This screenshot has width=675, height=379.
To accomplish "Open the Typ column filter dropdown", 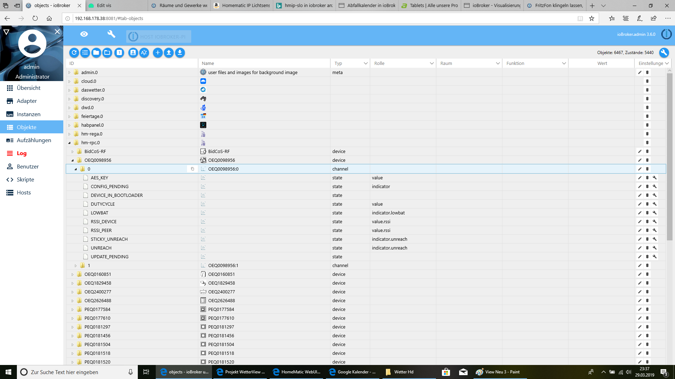I will tap(365, 64).
